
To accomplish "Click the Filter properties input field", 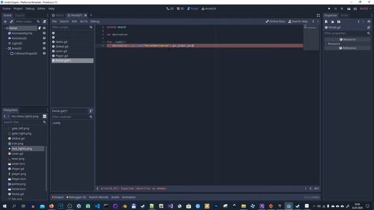I will (x=347, y=33).
